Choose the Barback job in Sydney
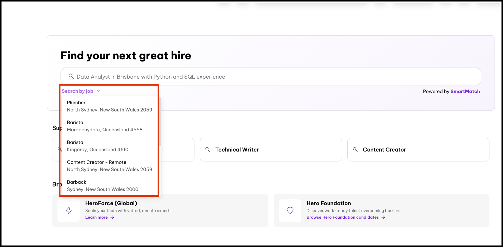The image size is (503, 247). point(102,186)
